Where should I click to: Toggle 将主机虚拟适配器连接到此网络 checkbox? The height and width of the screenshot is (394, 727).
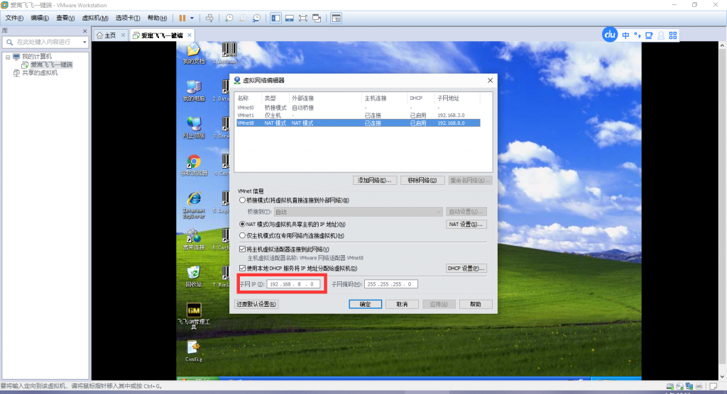243,249
